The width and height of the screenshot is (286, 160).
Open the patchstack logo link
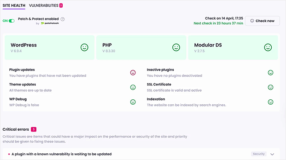(x=50, y=23)
